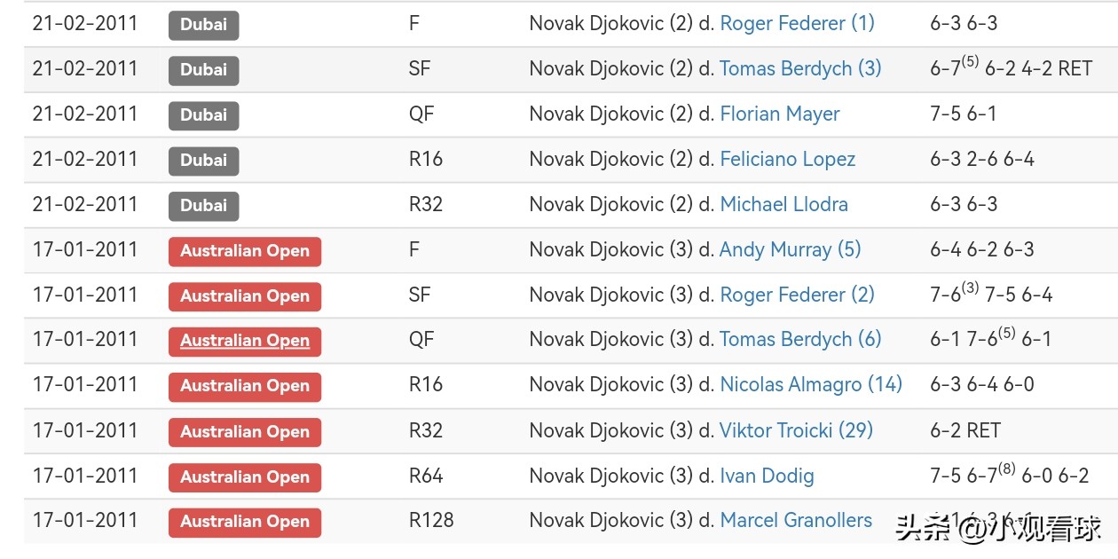
Task: Click the Andy Murray (5) link
Action: tap(790, 249)
